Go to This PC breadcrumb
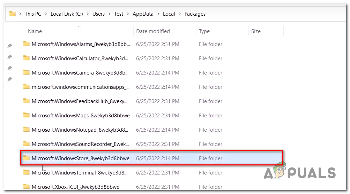Viewport: 350px width, 194px height. point(33,14)
